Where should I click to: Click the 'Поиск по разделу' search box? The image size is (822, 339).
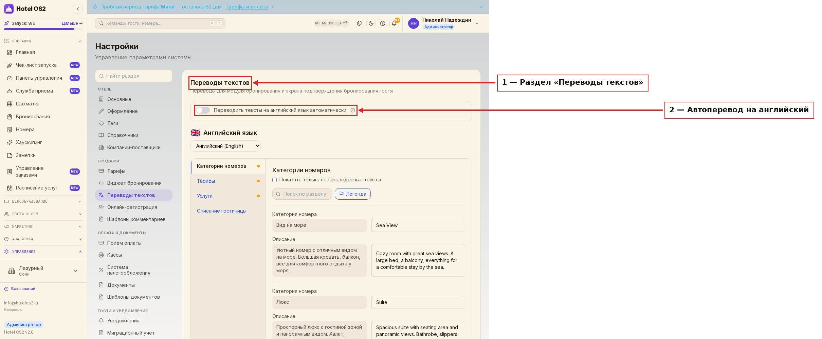pos(302,194)
